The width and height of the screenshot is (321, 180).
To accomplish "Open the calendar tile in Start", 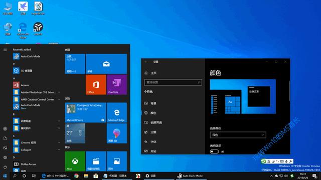I will pyautogui.click(x=75, y=63).
